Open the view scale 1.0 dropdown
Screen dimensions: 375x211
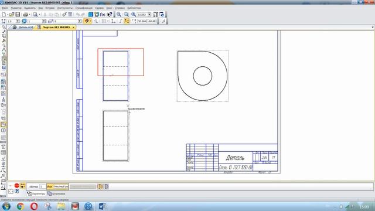(18, 21)
